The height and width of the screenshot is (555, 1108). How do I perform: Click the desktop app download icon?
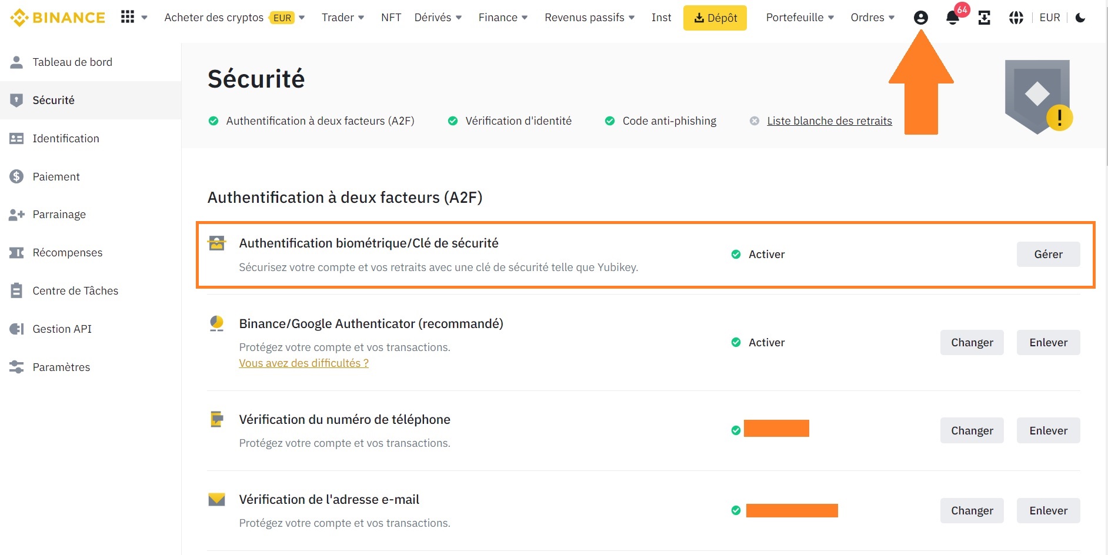(x=985, y=18)
